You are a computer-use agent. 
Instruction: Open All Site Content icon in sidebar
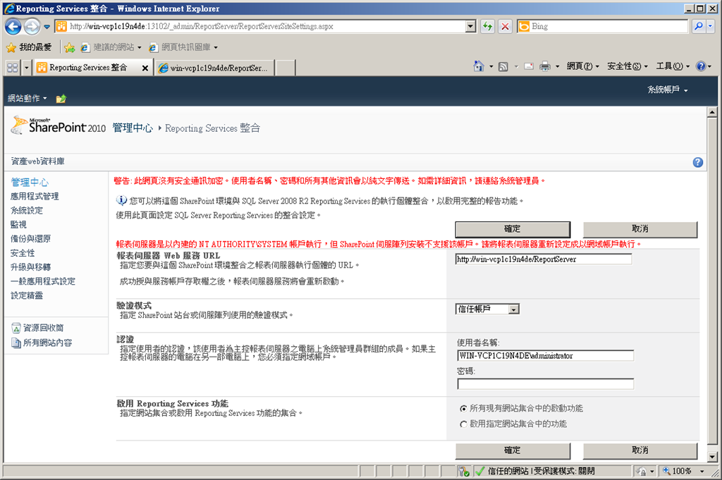tap(16, 343)
